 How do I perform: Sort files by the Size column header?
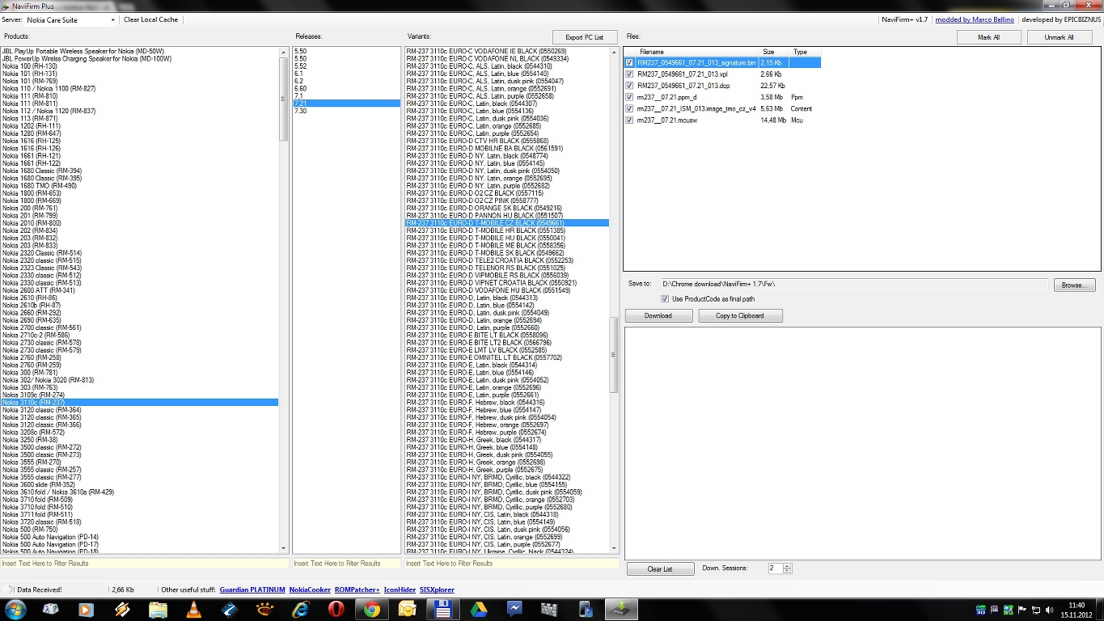[774, 52]
